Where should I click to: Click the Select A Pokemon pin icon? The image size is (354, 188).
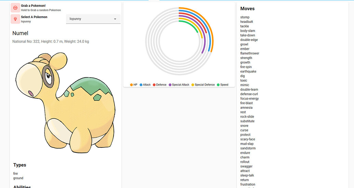pyautogui.click(x=15, y=19)
